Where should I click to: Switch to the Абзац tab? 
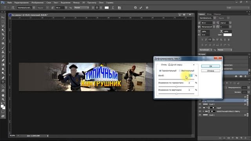(x=209, y=14)
